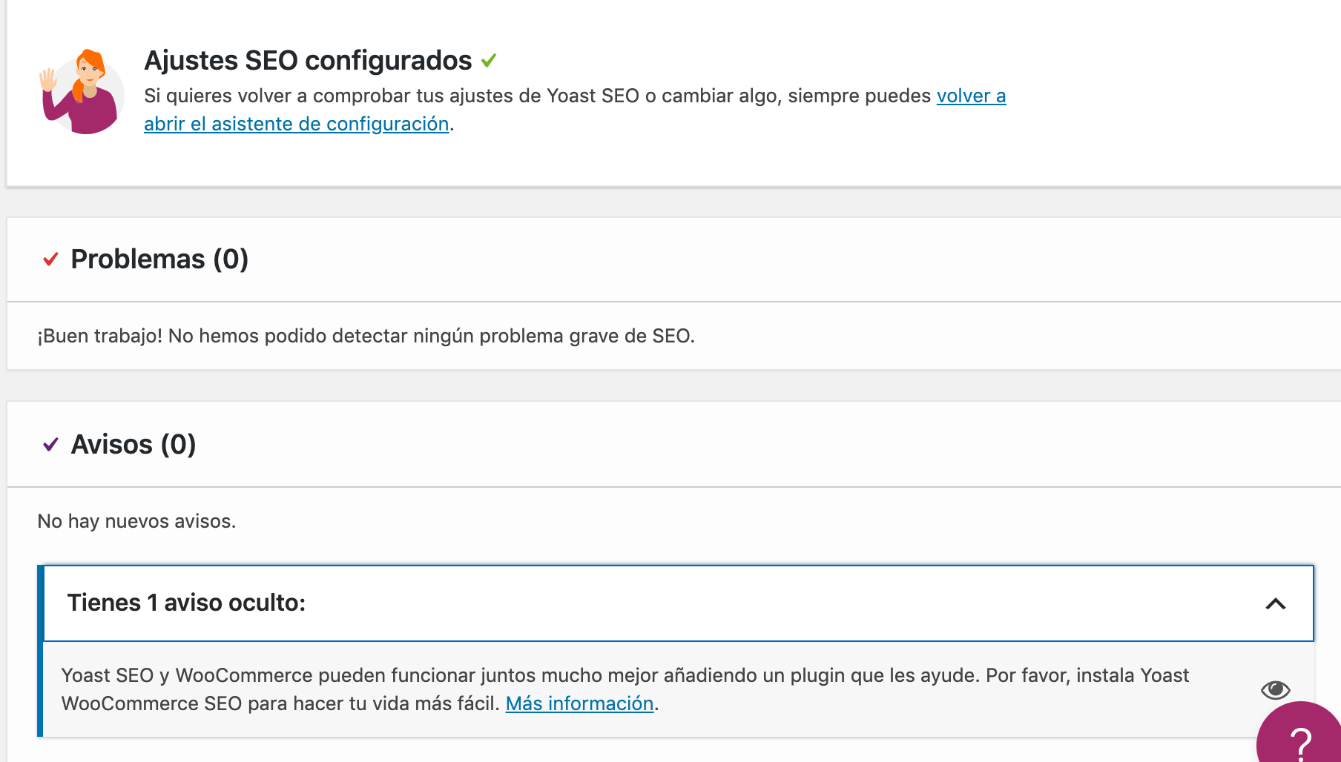Open 'abrir el asistente de configuración' link
Image resolution: width=1341 pixels, height=762 pixels.
297,124
